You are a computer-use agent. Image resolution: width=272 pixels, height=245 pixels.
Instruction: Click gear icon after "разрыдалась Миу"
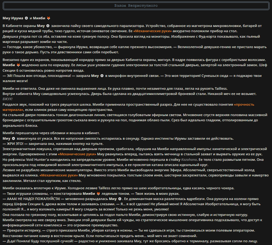(120, 199)
